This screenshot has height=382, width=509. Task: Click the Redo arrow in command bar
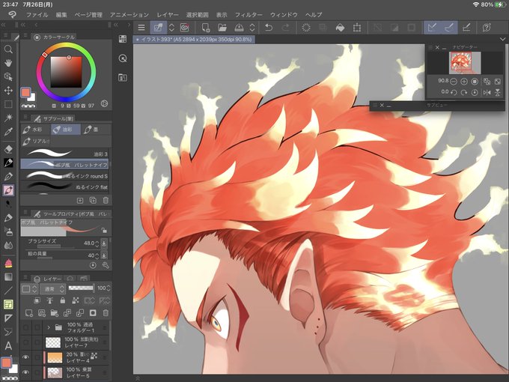(285, 28)
